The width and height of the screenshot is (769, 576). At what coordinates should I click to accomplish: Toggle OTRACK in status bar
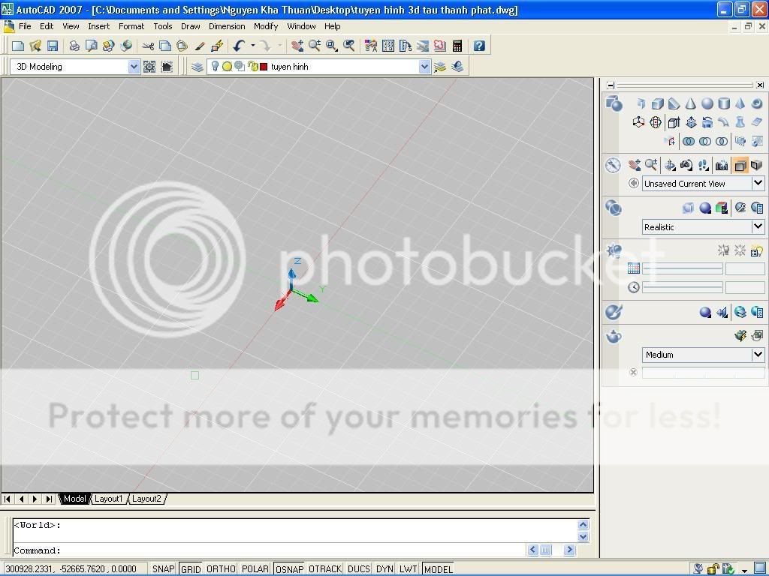pyautogui.click(x=325, y=568)
